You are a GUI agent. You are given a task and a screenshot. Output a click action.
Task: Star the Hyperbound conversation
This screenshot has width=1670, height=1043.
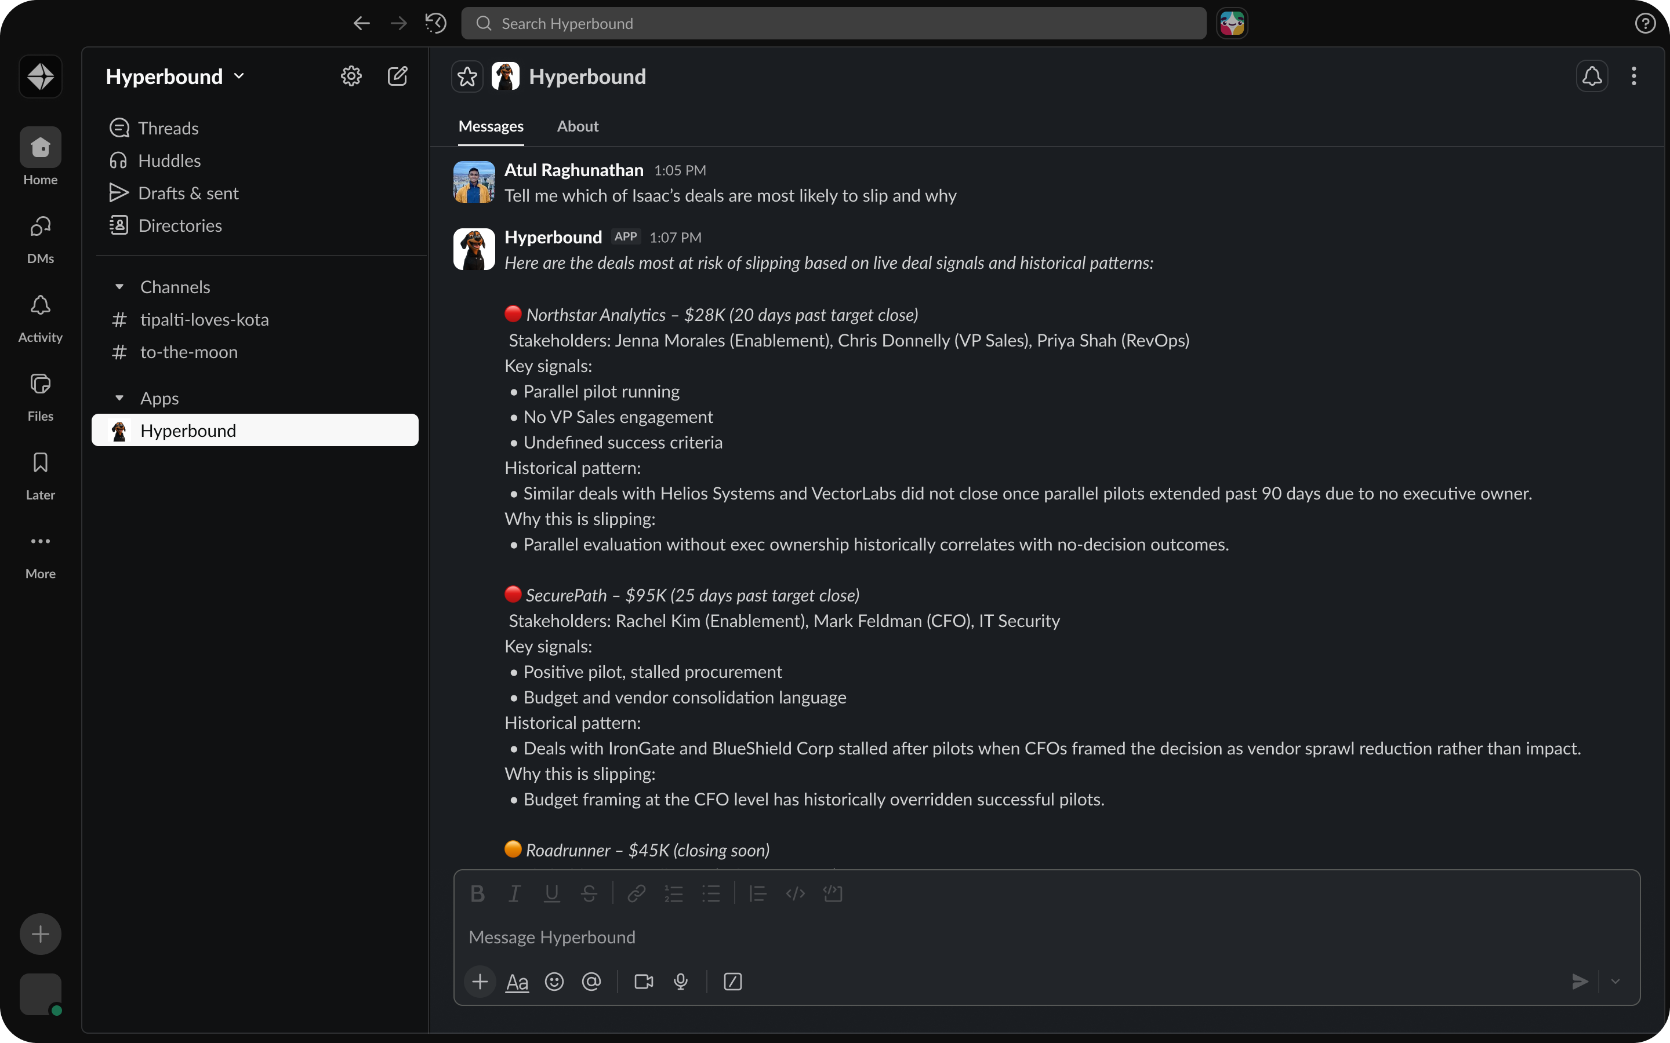coord(467,76)
